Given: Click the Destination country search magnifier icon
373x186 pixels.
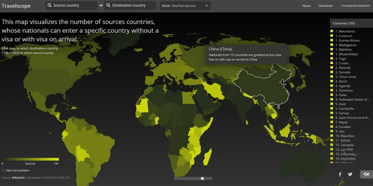Looking at the screenshot, I should coord(109,5).
